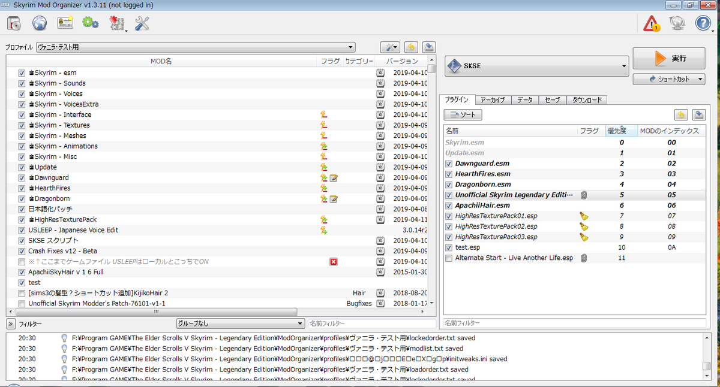Click the mod list 名前フィルター input field
This screenshot has width=720, height=387.
(371, 323)
